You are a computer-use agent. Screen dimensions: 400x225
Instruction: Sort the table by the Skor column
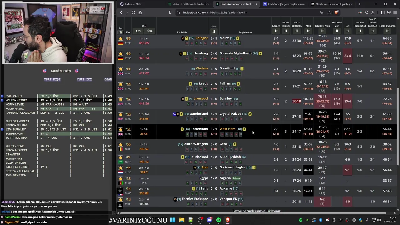[214, 31]
